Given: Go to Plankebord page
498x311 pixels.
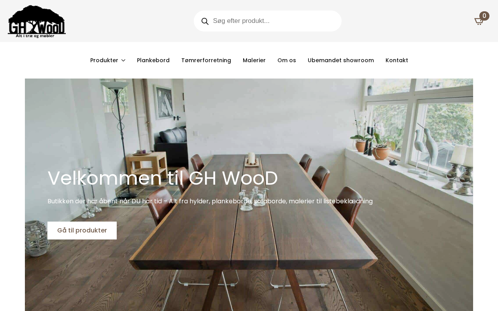Looking at the screenshot, I should coord(153,60).
